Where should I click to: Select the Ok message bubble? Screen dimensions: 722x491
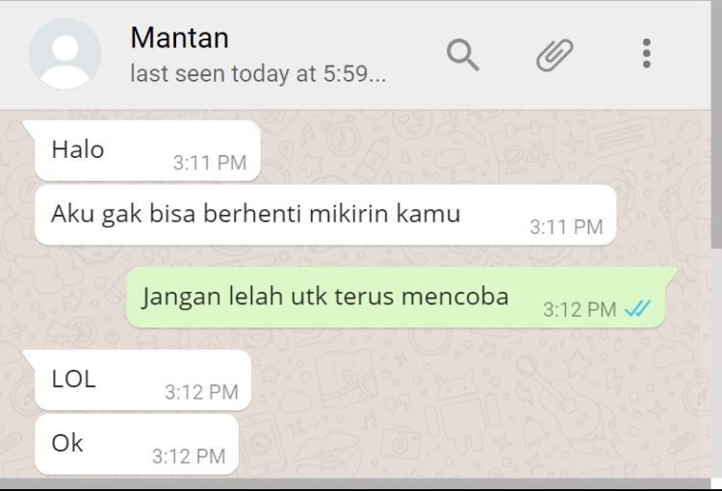[137, 444]
